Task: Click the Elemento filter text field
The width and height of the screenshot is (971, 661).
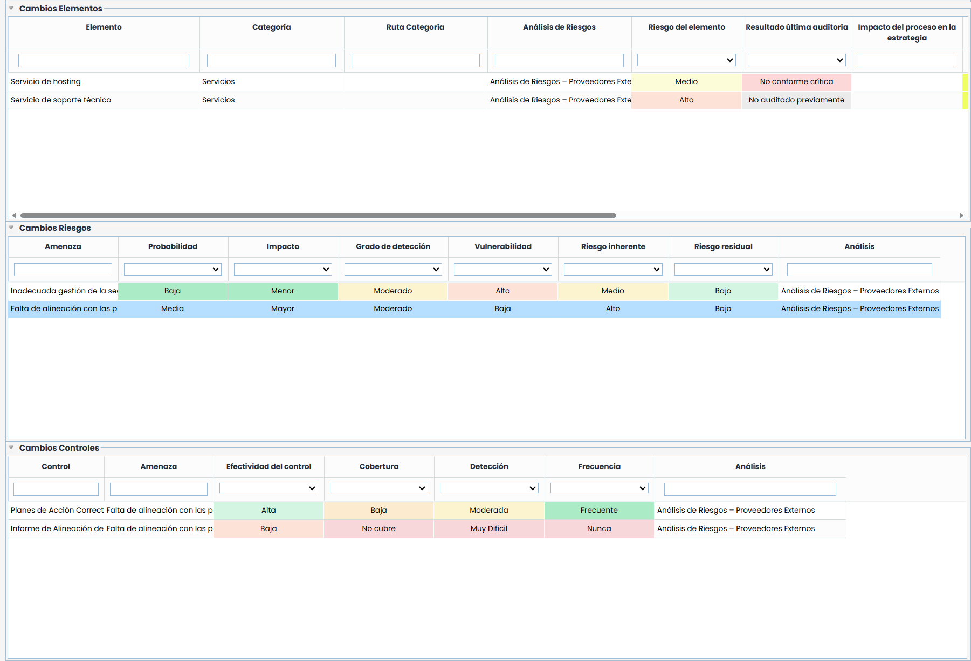Action: 104,60
